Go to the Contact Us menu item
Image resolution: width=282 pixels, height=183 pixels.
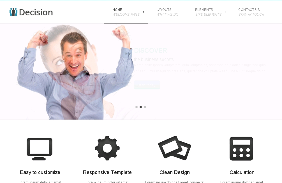(x=251, y=12)
